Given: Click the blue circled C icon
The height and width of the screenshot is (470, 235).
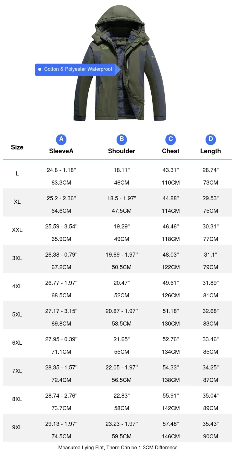Looking at the screenshot, I should (170, 139).
